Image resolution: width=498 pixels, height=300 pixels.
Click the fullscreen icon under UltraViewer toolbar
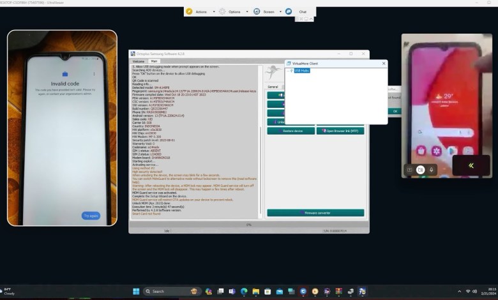301,19
